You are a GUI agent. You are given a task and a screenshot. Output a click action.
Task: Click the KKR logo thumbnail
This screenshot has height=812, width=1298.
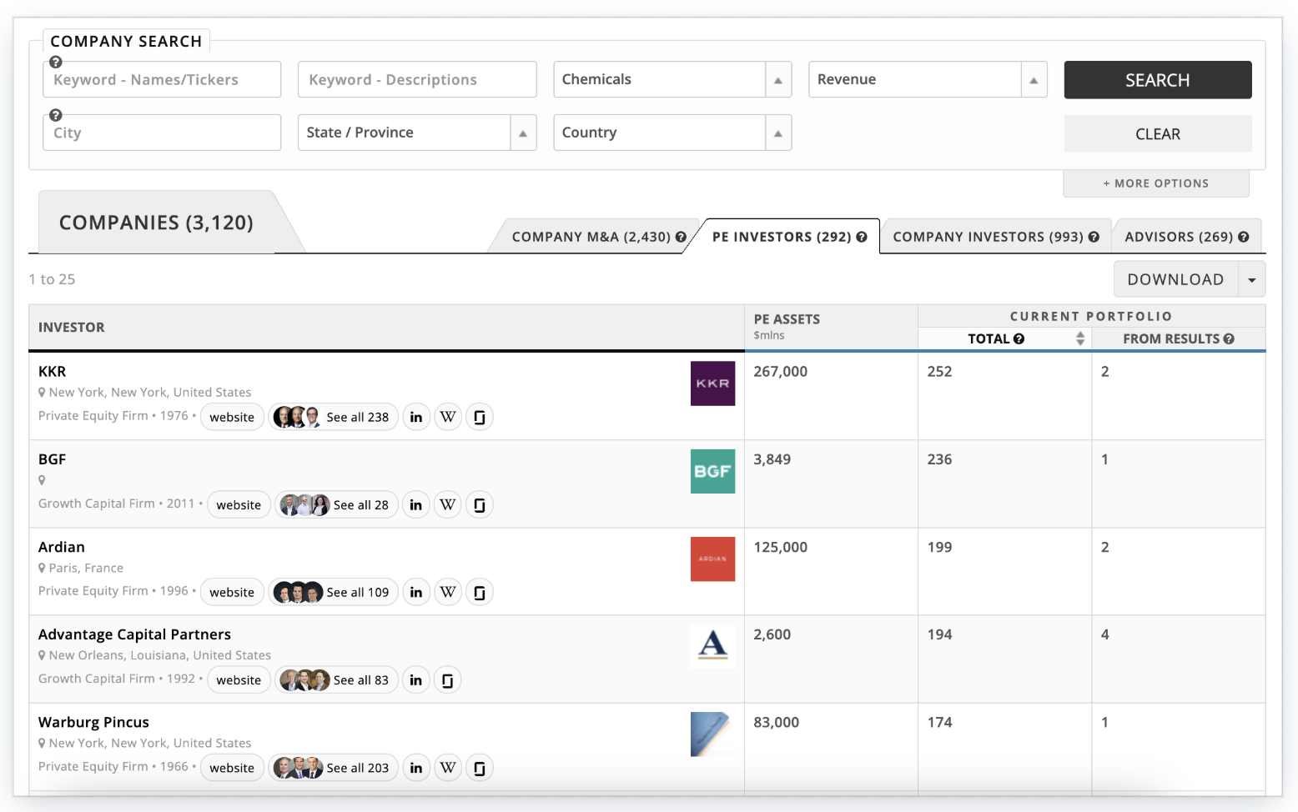pyautogui.click(x=712, y=383)
